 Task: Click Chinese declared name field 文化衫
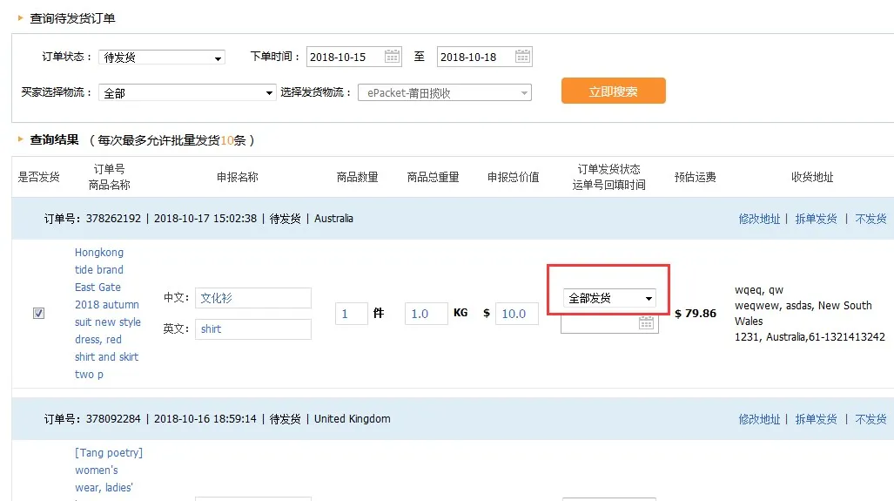coord(253,298)
